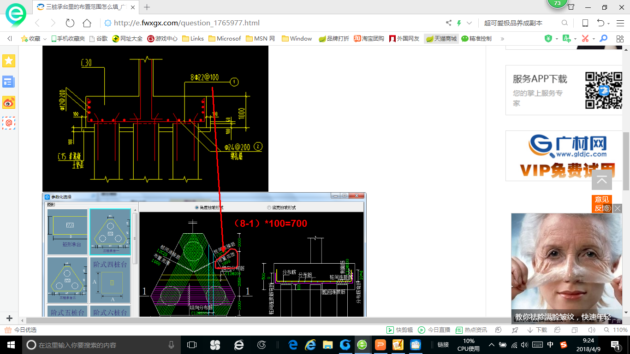Click the scissors screenshot extension icon
The height and width of the screenshot is (354, 630).
click(585, 39)
